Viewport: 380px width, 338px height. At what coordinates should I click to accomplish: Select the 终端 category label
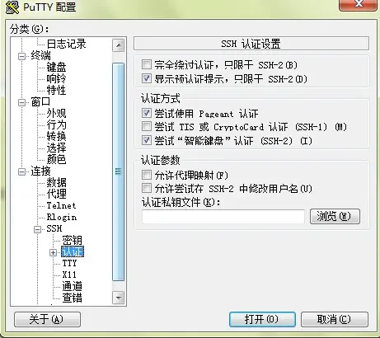40,56
